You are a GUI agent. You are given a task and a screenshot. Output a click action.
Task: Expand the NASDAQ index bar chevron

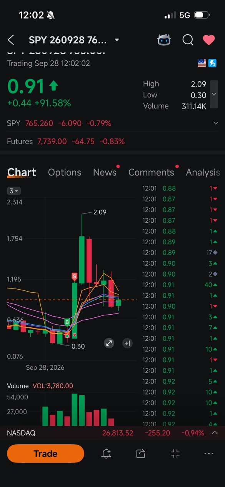pos(215,433)
